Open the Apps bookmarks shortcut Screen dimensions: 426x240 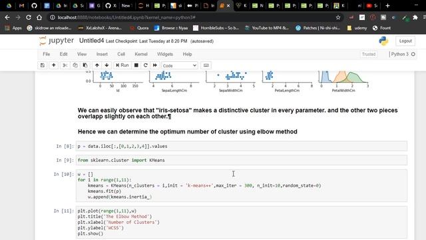point(13,28)
